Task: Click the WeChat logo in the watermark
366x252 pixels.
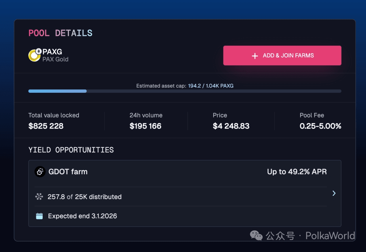Action: pos(256,235)
